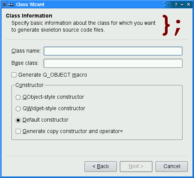Click into the Base class text field
The width and height of the screenshot is (194, 178).
tap(113, 63)
